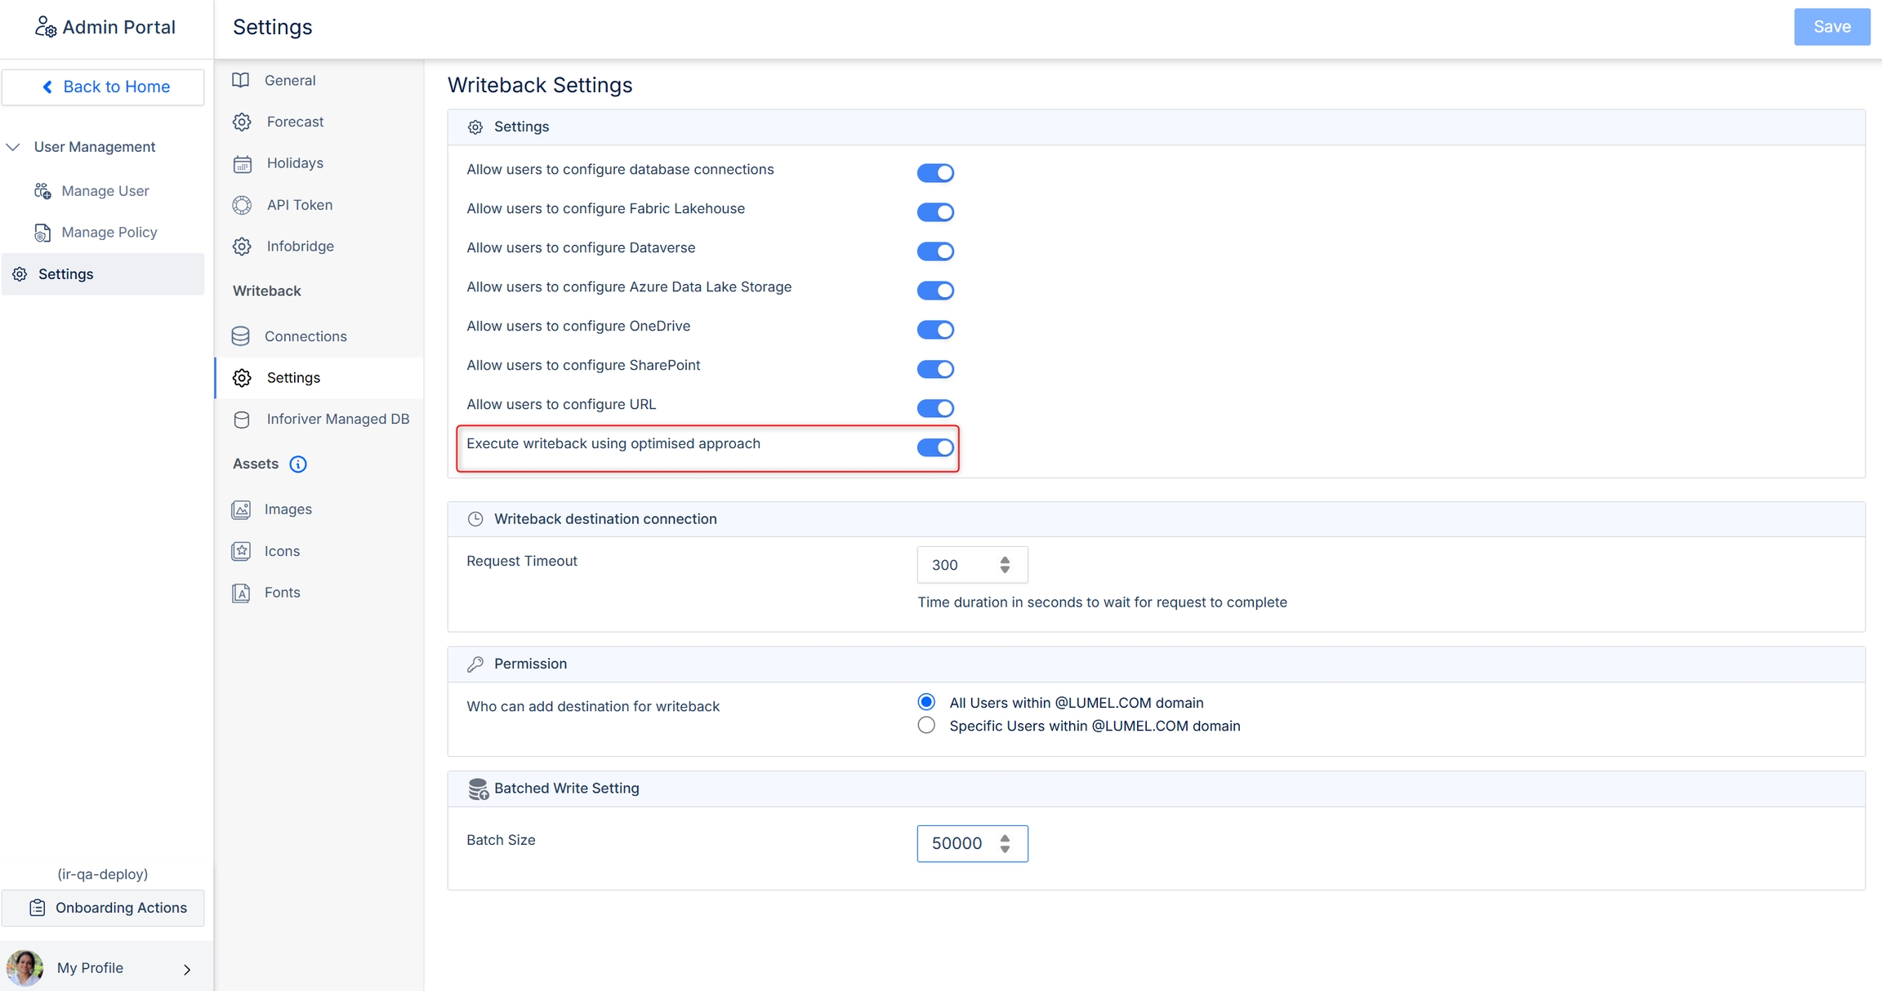
Task: Click the Save button
Action: 1831,27
